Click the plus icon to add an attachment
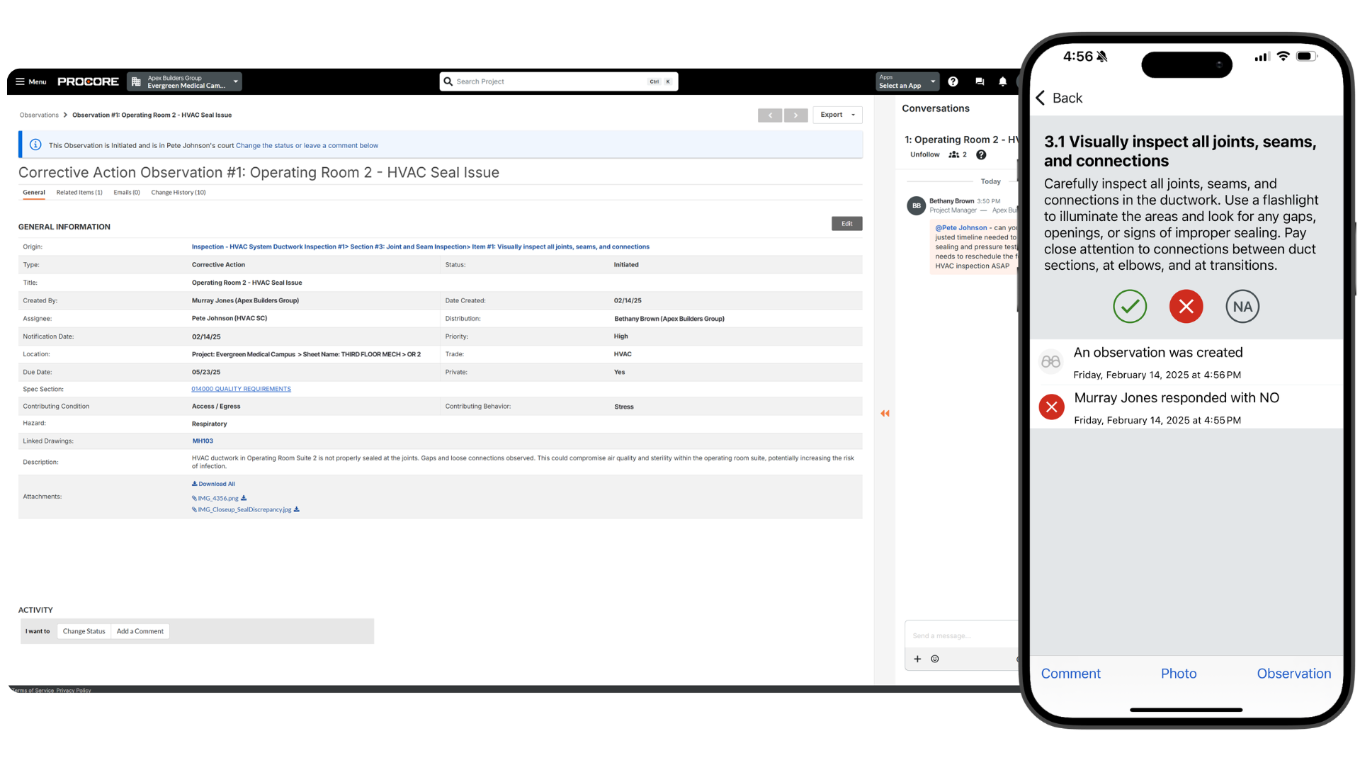This screenshot has width=1360, height=765. tap(917, 659)
